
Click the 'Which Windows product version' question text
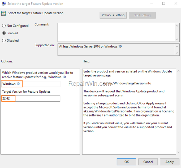[37, 75]
